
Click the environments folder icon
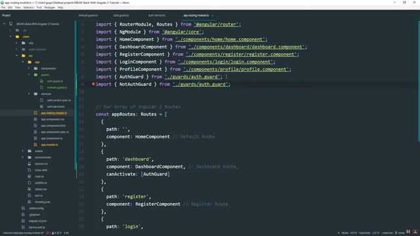[x=30, y=157]
